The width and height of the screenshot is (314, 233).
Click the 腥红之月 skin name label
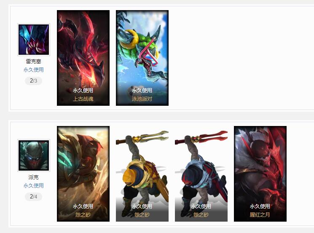coord(260,215)
